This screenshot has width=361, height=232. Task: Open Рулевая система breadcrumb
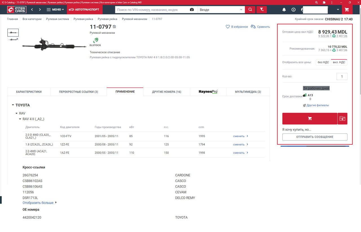pyautogui.click(x=58, y=19)
